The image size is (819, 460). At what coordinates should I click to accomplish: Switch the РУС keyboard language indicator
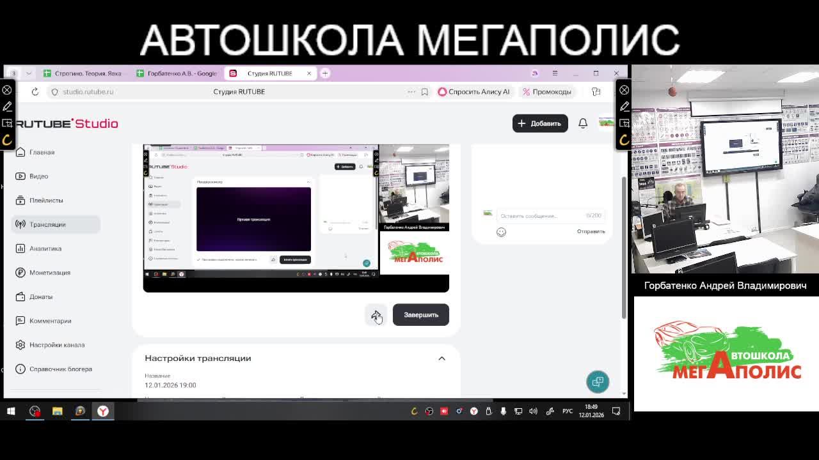click(568, 411)
